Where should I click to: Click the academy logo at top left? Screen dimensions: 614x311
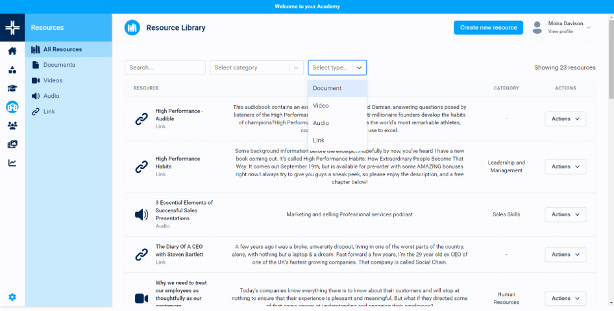(12, 28)
